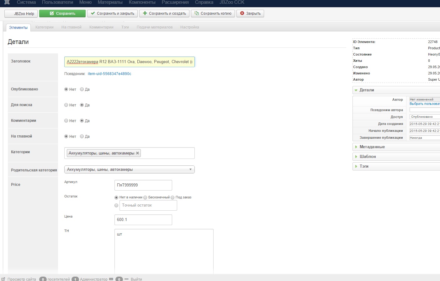
Task: Click the Save copy button
Action: [213, 14]
